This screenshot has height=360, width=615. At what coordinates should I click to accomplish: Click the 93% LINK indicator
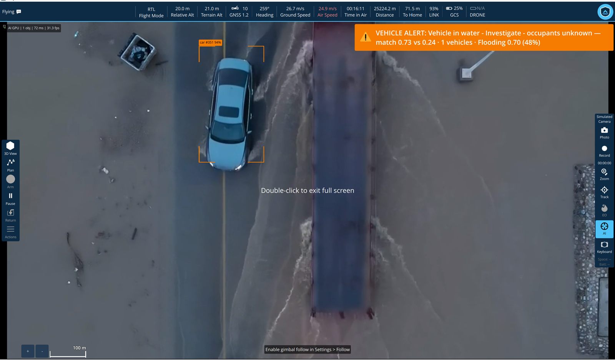pyautogui.click(x=434, y=12)
